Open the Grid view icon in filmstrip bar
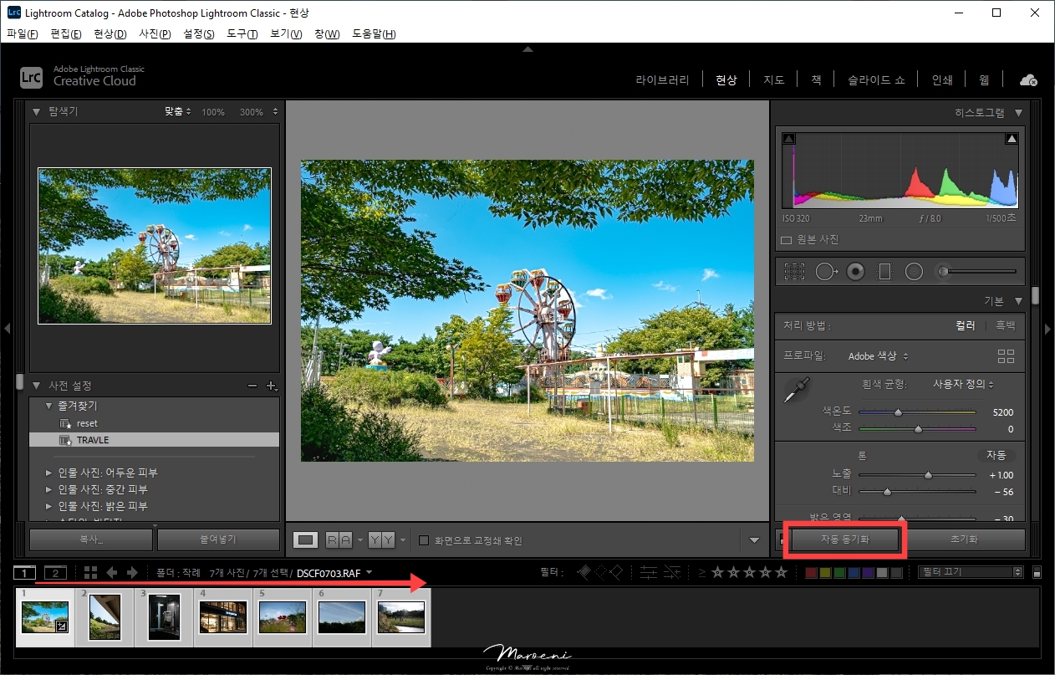1055x675 pixels. [x=90, y=573]
